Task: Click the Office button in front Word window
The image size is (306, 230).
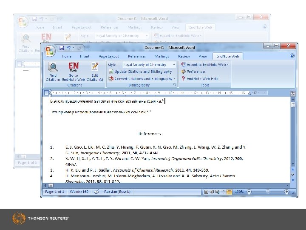Action: 50,51
